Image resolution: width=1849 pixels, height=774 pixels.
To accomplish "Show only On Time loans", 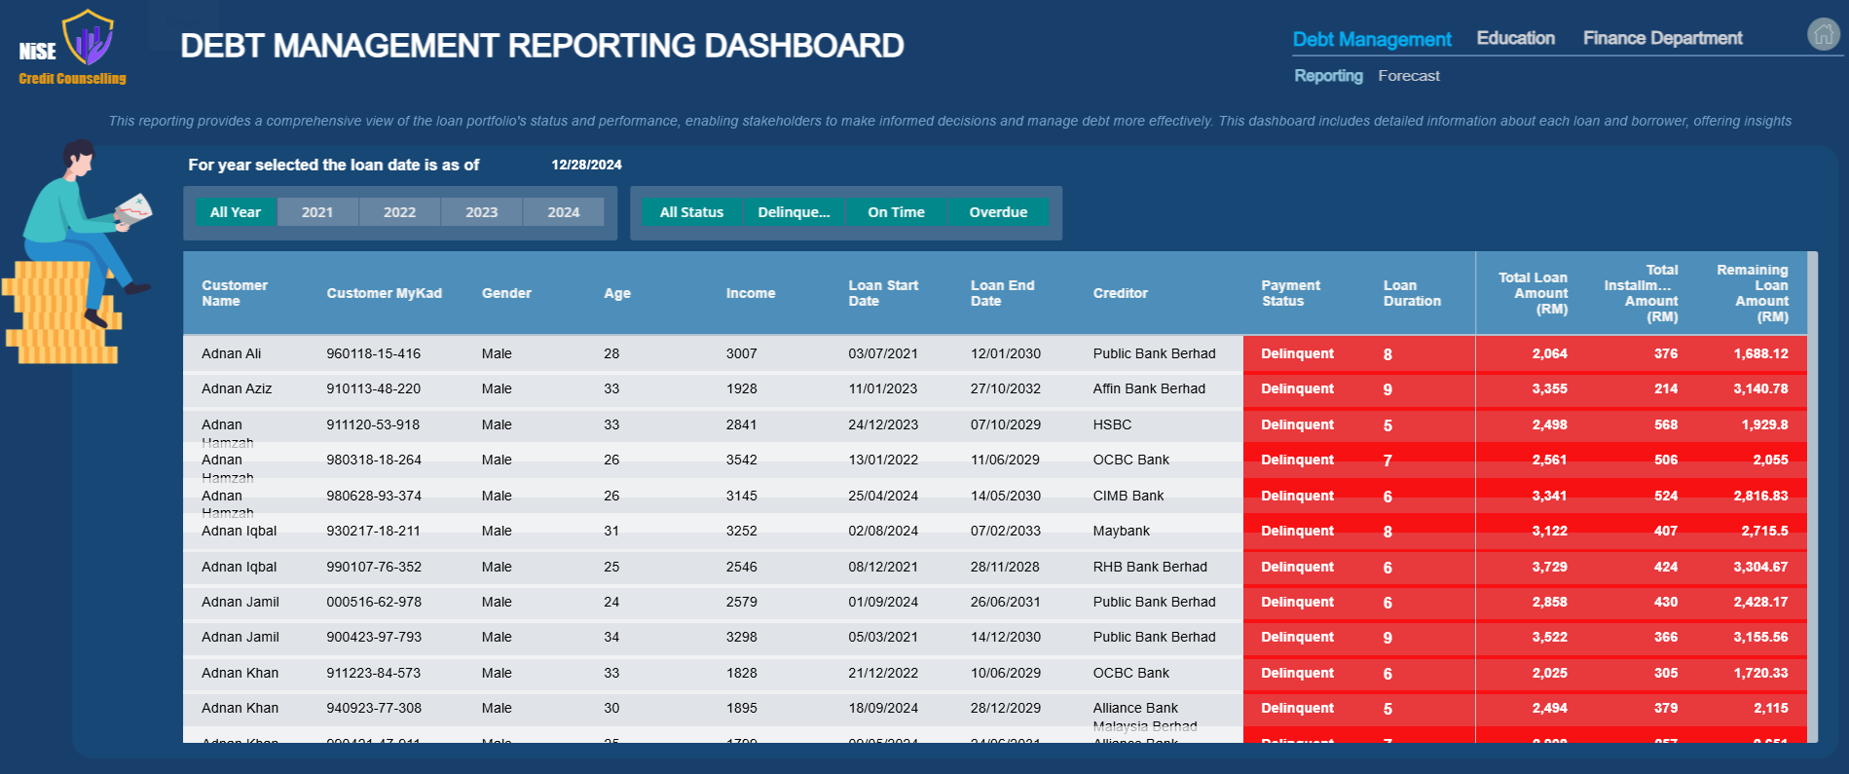I will [x=896, y=212].
